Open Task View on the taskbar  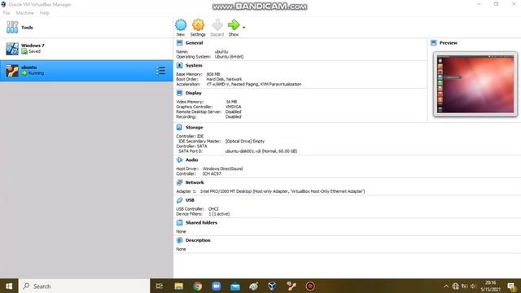tap(160, 286)
